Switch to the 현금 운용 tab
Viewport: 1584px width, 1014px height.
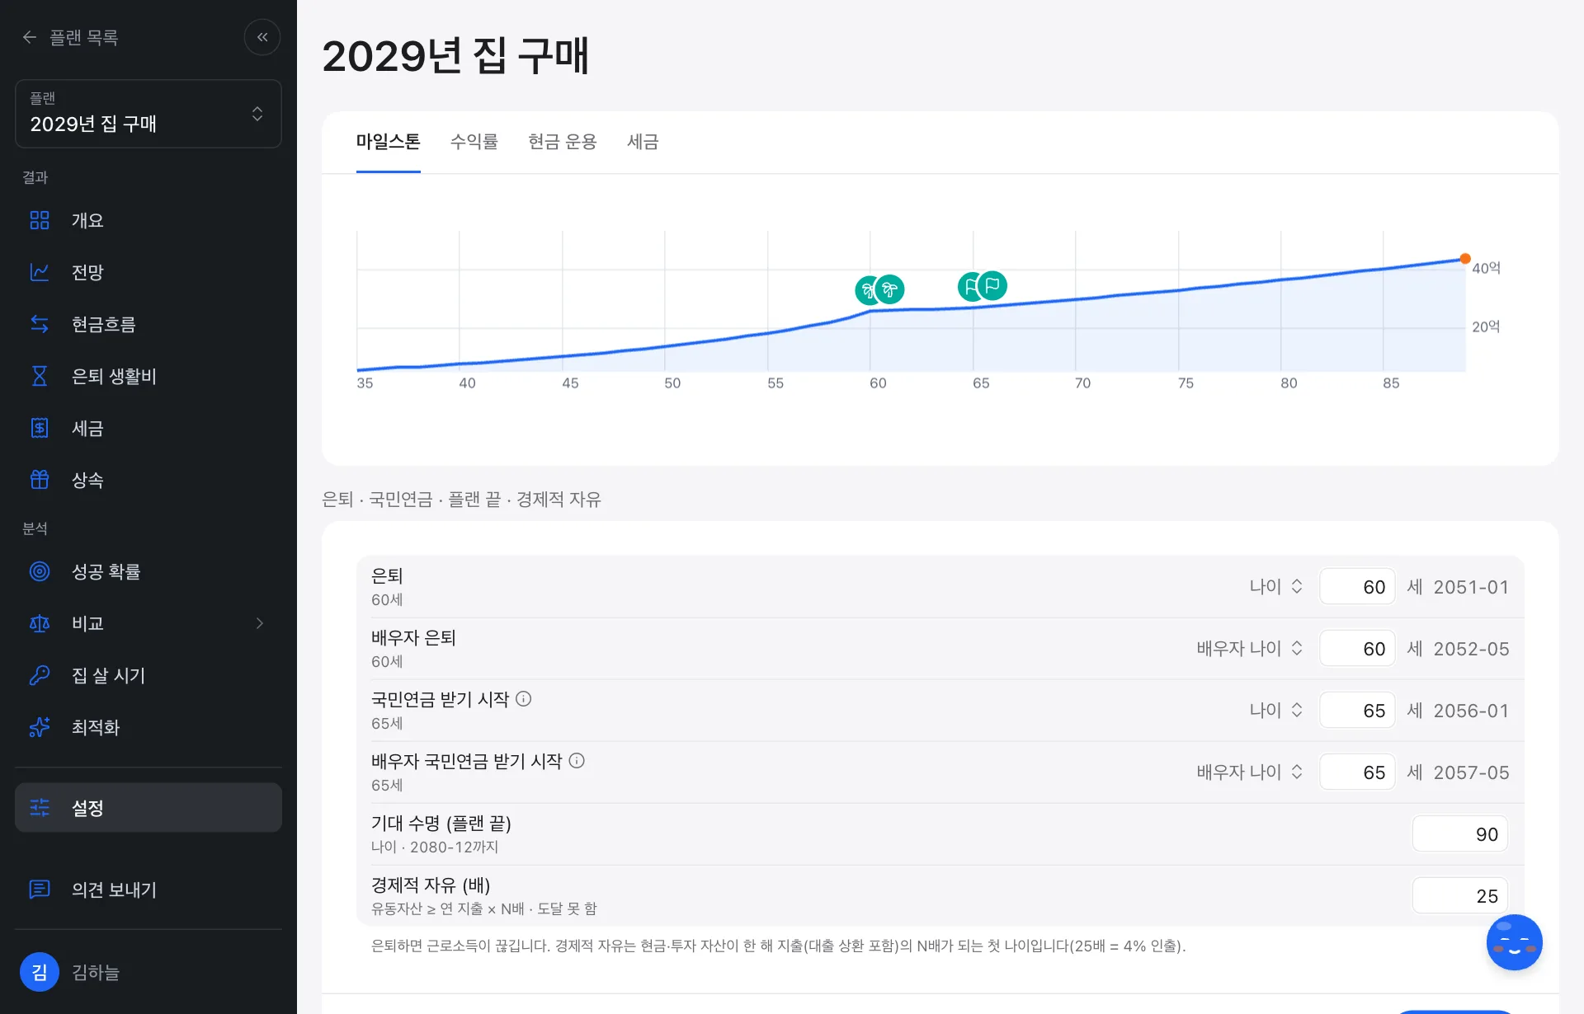pyautogui.click(x=563, y=142)
